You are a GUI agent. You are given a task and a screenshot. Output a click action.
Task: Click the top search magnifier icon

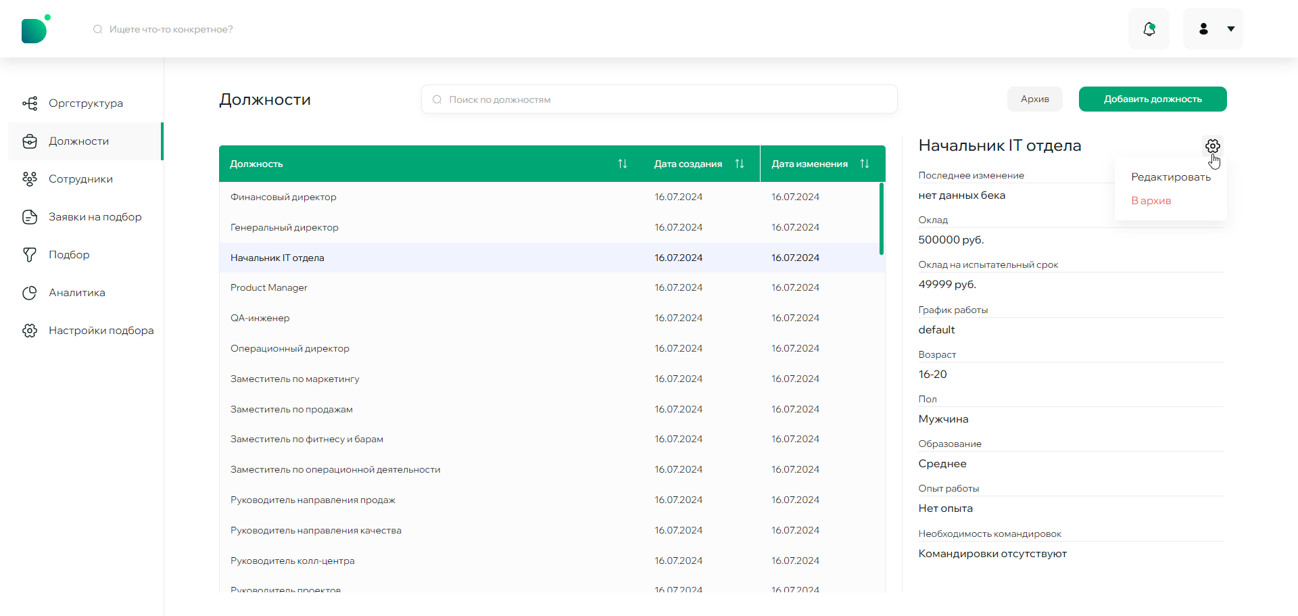(x=98, y=29)
